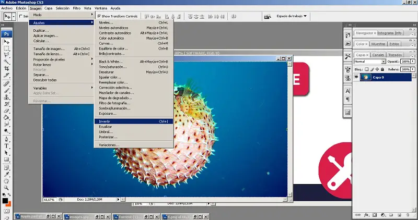This screenshot has height=220, width=418.
Task: Select the Dodge tool
Action: click(x=6, y=131)
